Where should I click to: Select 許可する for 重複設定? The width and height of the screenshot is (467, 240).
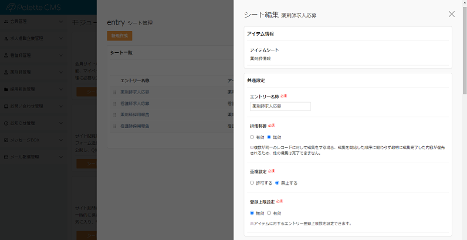point(252,183)
